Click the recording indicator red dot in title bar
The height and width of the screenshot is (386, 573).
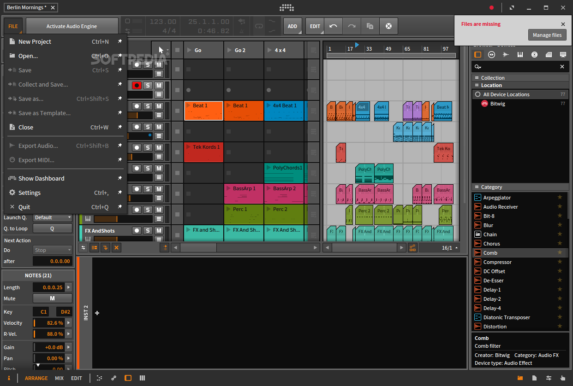tap(492, 7)
